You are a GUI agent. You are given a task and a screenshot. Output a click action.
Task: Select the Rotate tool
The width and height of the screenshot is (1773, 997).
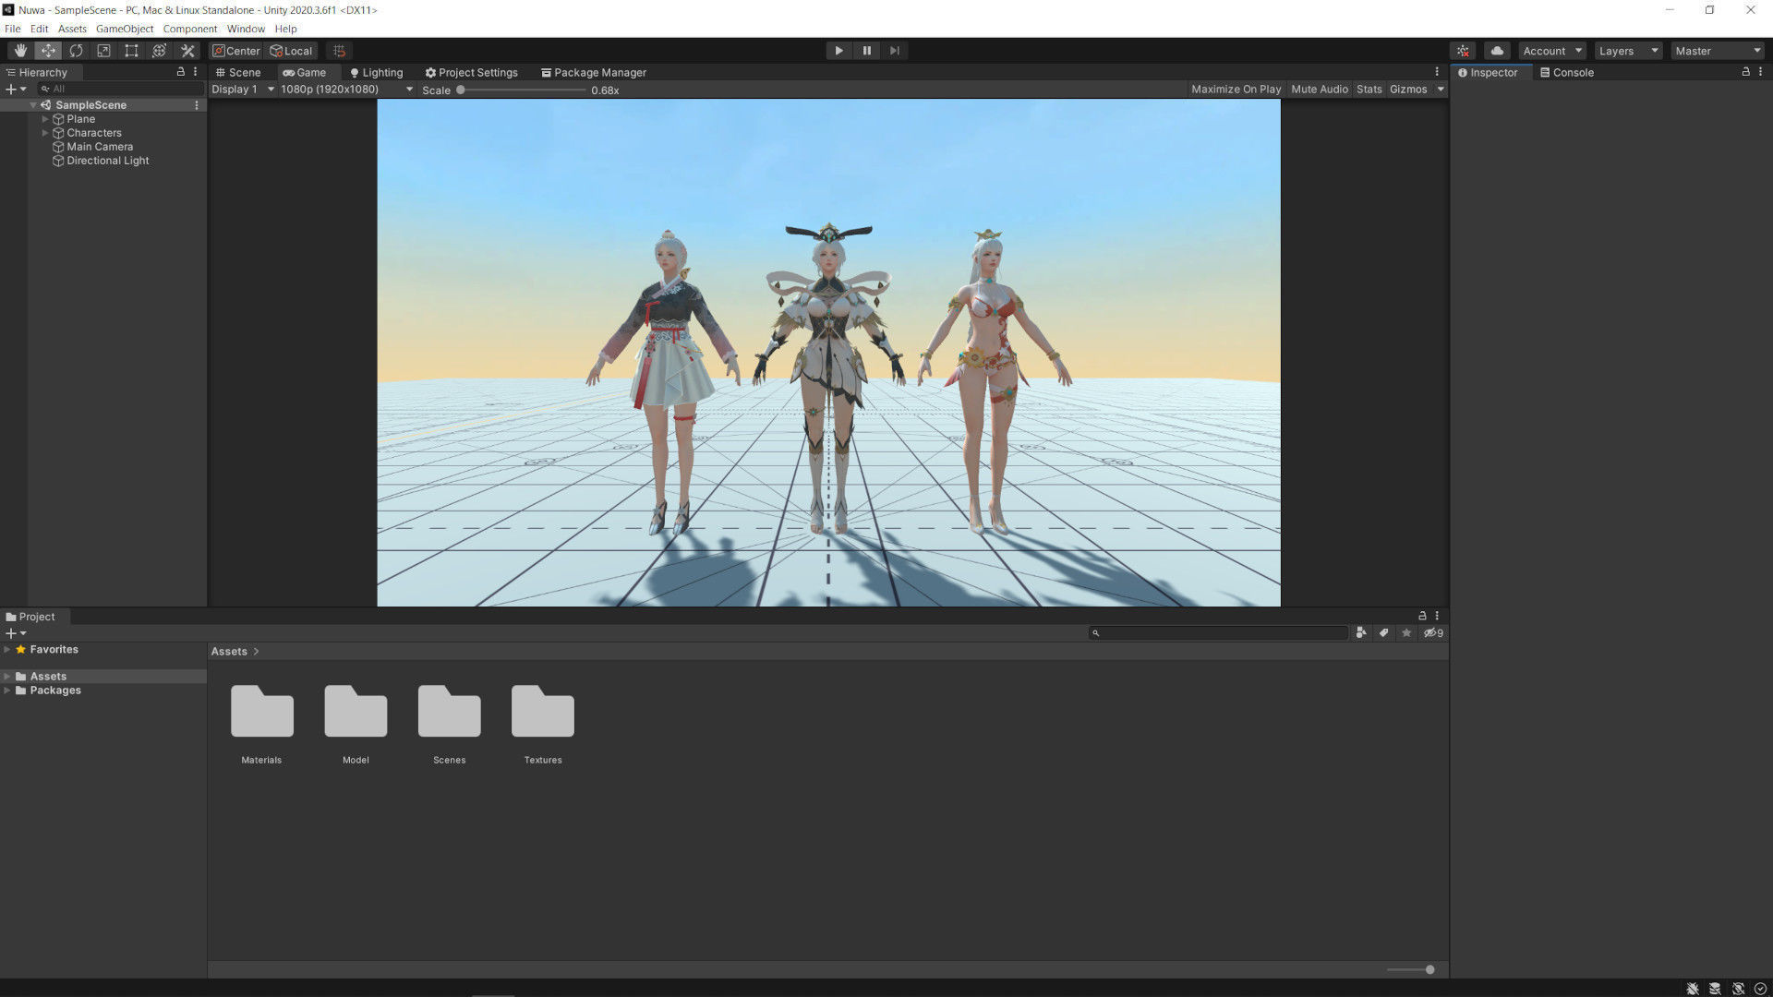[76, 51]
